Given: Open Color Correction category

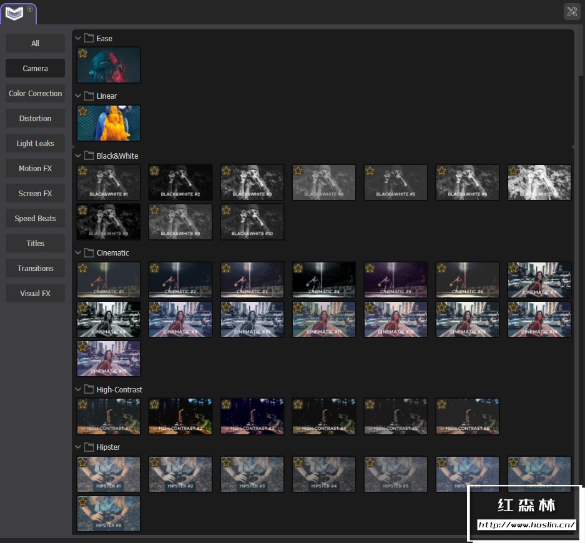Looking at the screenshot, I should [x=35, y=93].
